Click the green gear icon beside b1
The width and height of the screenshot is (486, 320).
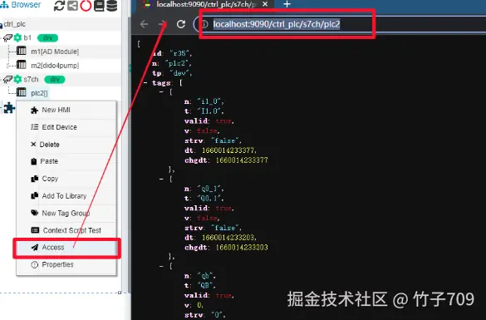pos(17,38)
